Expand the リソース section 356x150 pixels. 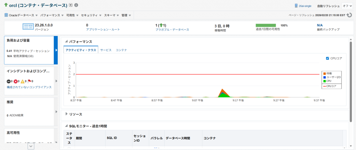(x=66, y=114)
